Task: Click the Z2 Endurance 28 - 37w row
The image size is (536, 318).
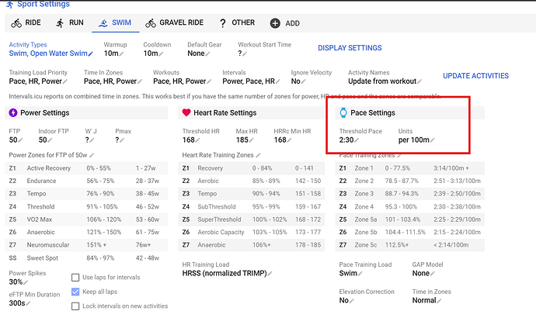Action: tap(86, 181)
